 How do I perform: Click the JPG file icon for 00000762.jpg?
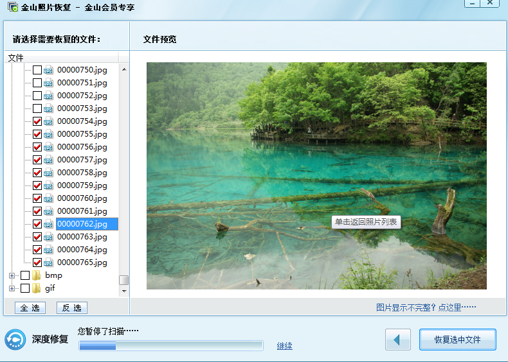click(x=48, y=224)
